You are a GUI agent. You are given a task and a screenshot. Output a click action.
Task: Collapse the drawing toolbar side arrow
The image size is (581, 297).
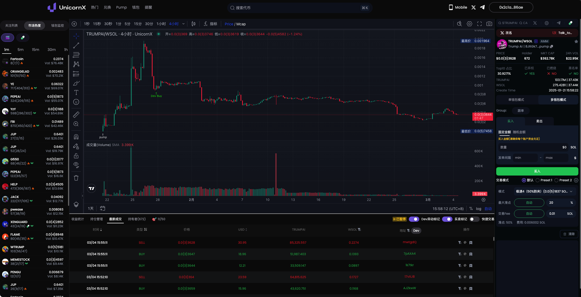(x=83, y=195)
